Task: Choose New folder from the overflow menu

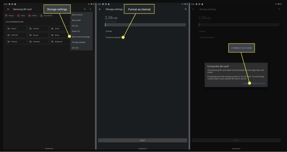Action: pos(76,20)
